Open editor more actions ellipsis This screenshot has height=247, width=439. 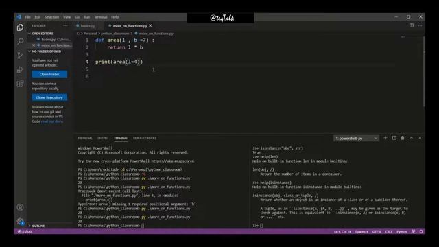(x=420, y=25)
